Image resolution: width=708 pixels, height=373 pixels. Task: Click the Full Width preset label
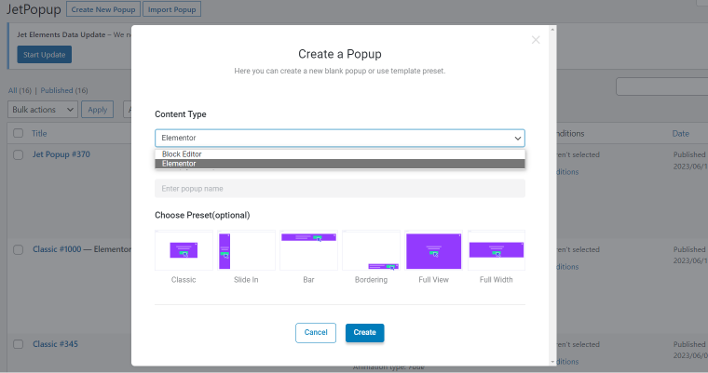point(497,280)
